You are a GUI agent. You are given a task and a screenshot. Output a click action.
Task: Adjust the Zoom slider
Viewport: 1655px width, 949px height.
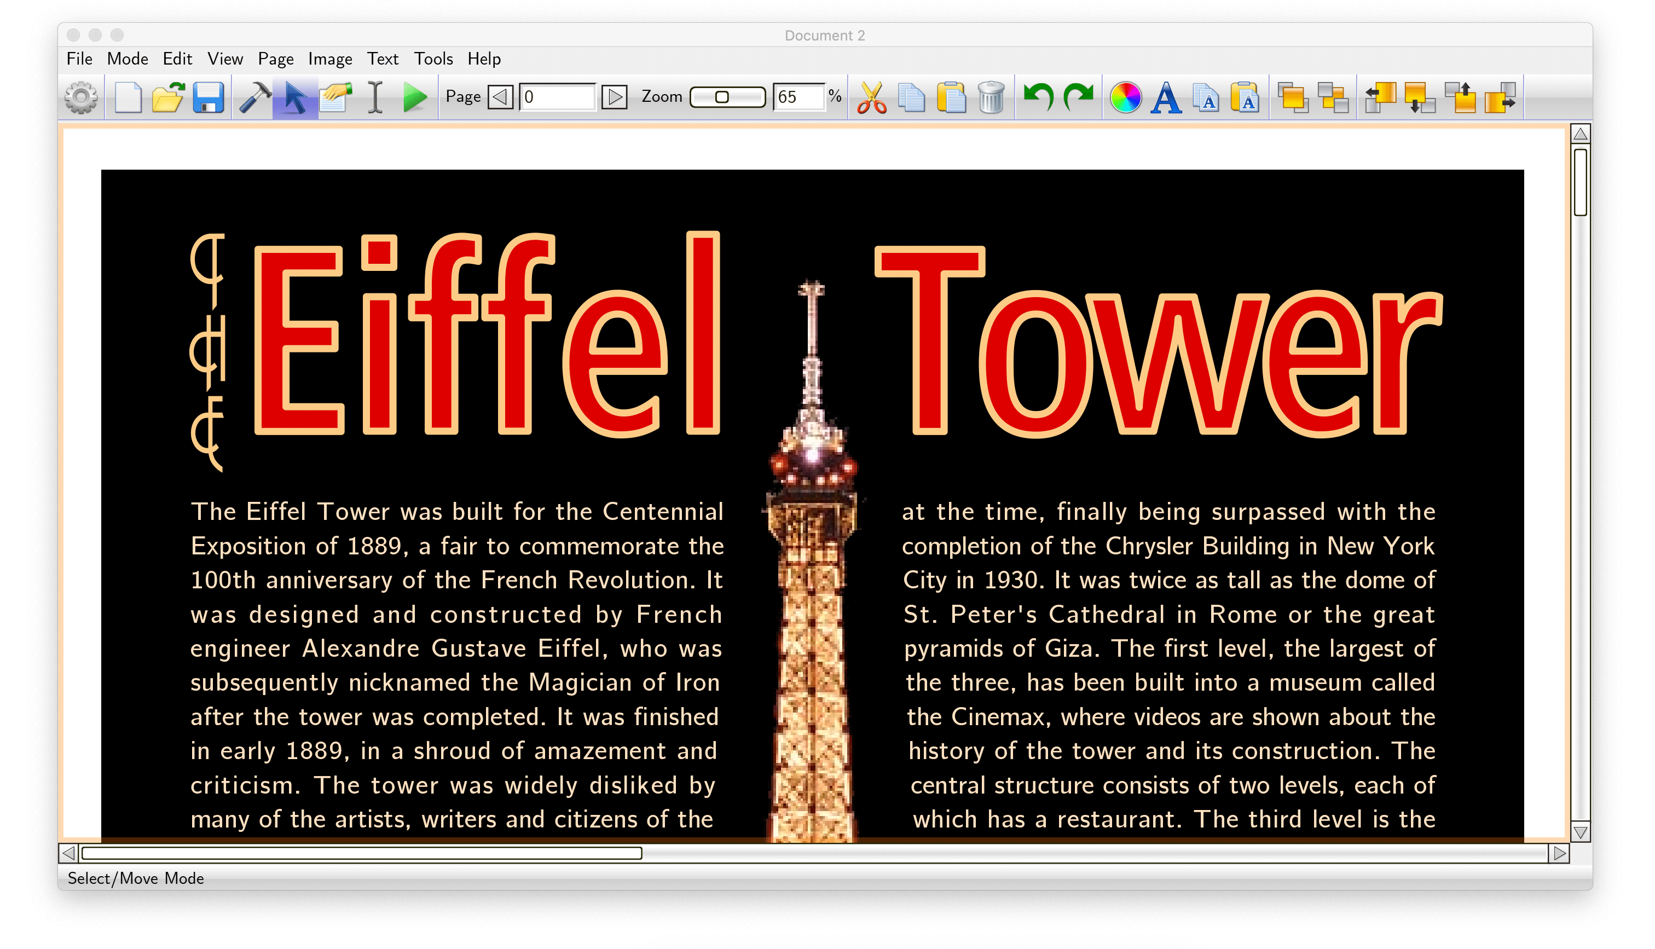coord(727,97)
